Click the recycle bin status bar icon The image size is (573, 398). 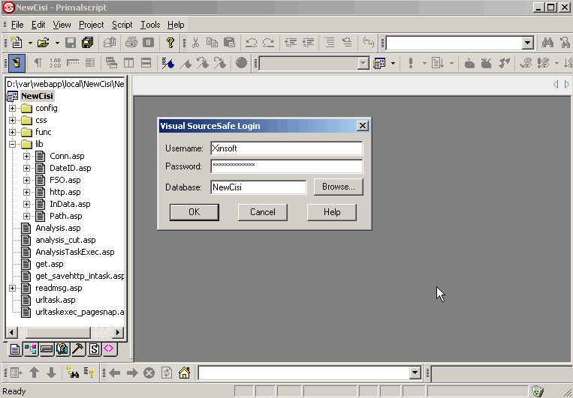(x=537, y=391)
